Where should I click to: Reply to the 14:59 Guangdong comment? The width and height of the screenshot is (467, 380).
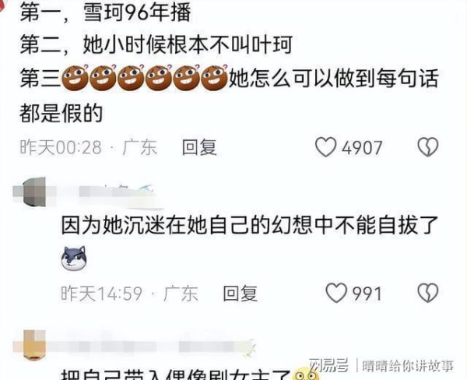pyautogui.click(x=241, y=294)
